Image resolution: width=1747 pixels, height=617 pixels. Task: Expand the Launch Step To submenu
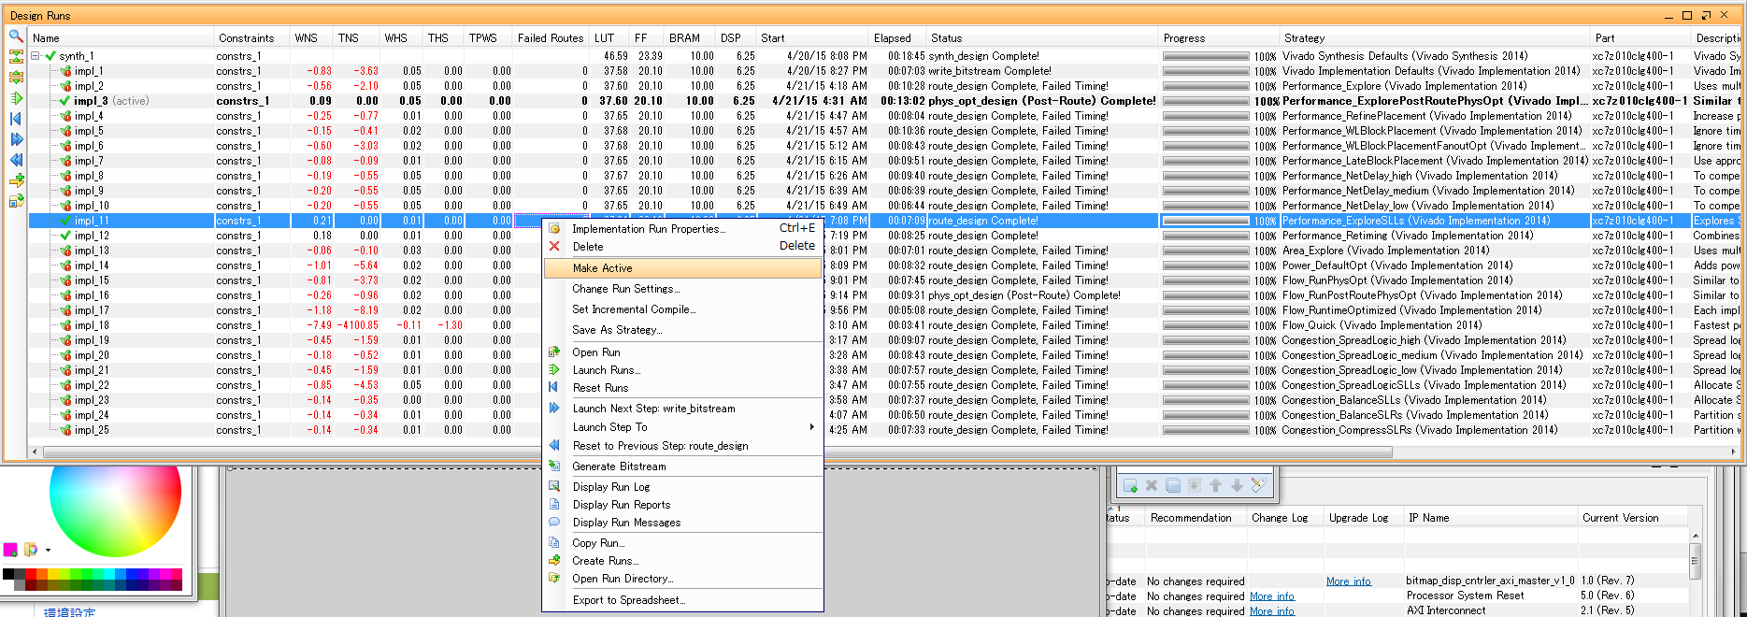682,427
